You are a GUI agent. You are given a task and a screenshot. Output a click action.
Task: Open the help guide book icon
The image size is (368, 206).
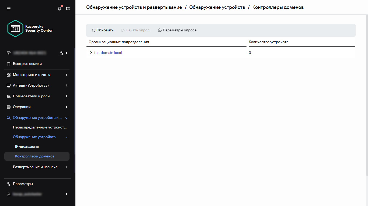point(68,8)
